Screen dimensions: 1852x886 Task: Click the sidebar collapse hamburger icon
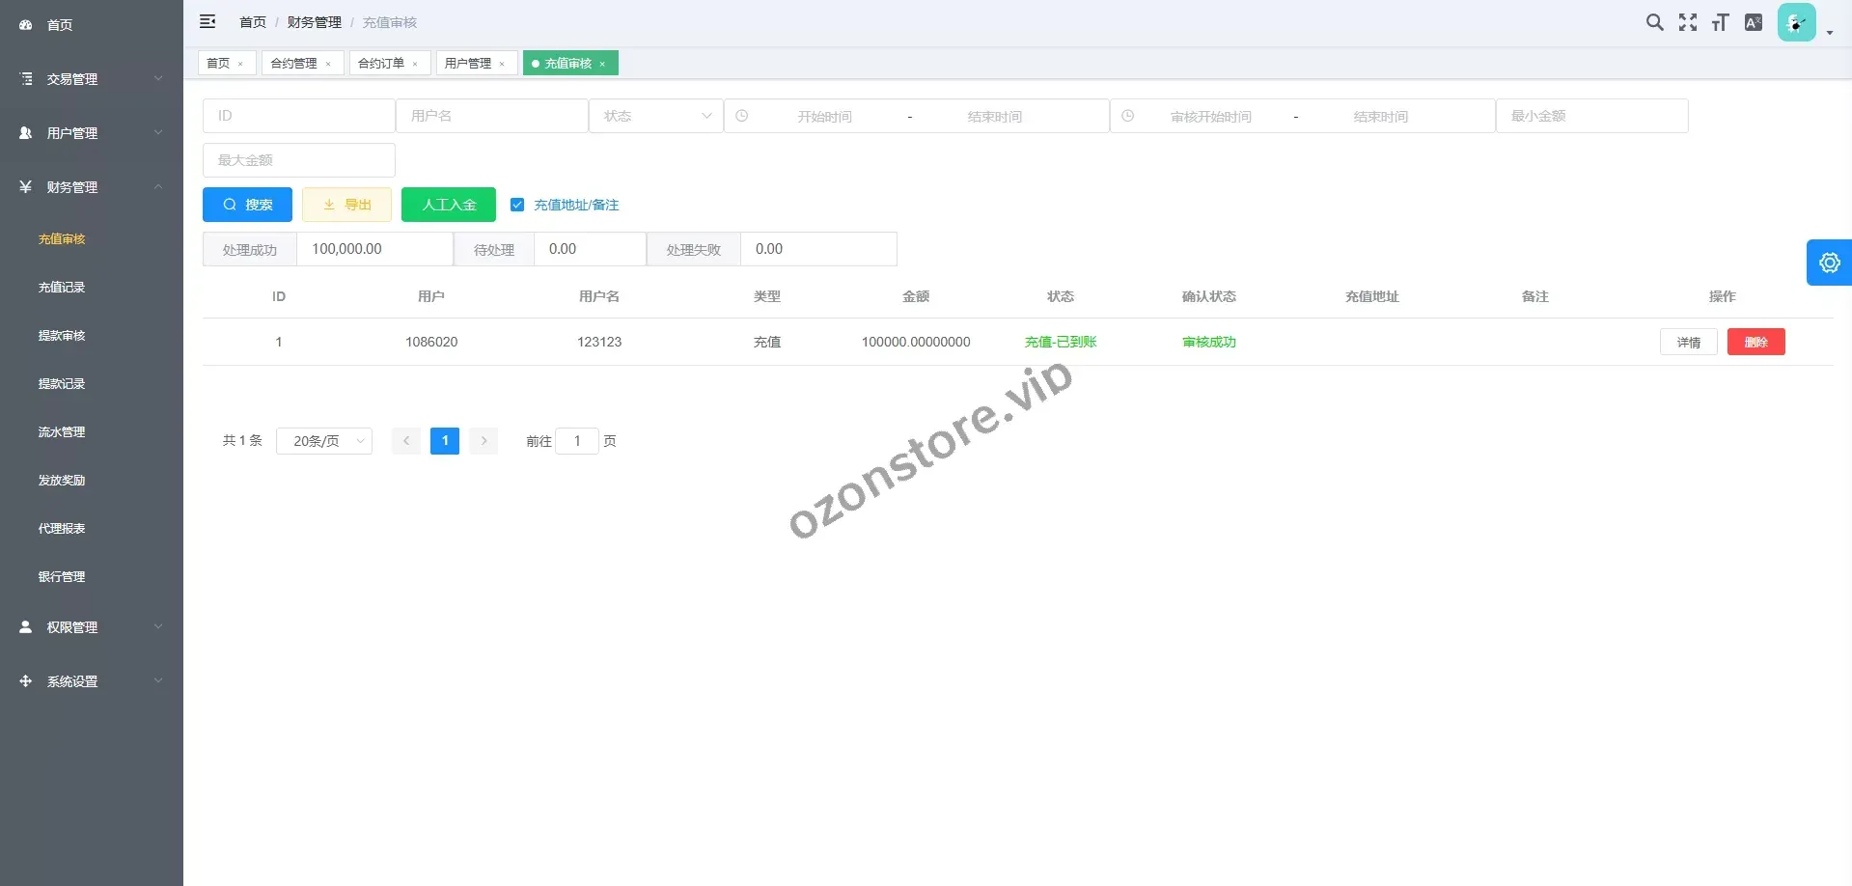(207, 22)
